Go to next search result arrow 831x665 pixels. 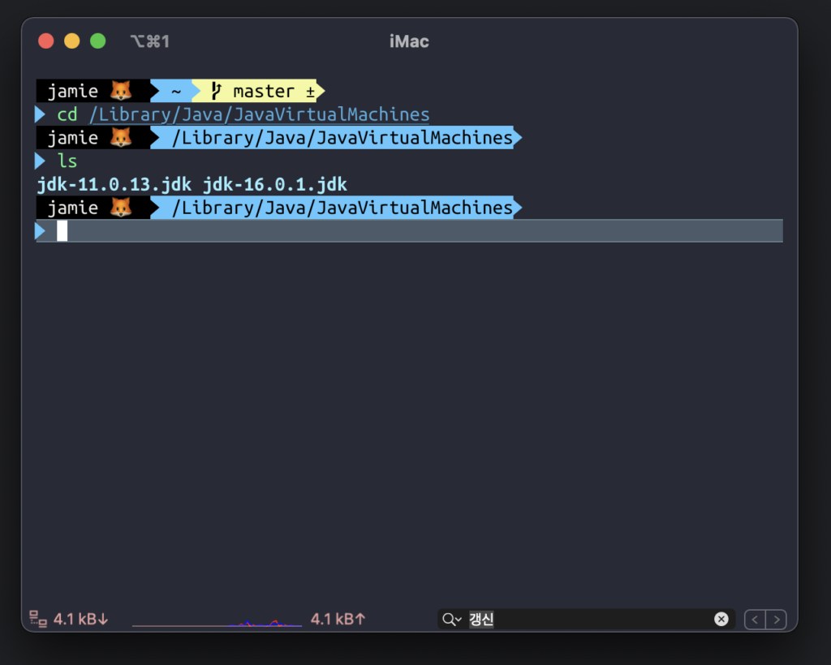[x=777, y=620]
